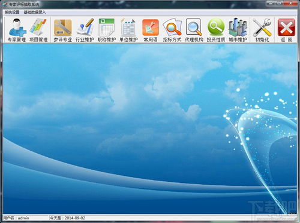This screenshot has height=223, width=300.
Task: Select the 代理机构 magnifier icon
Action: pos(194,30)
